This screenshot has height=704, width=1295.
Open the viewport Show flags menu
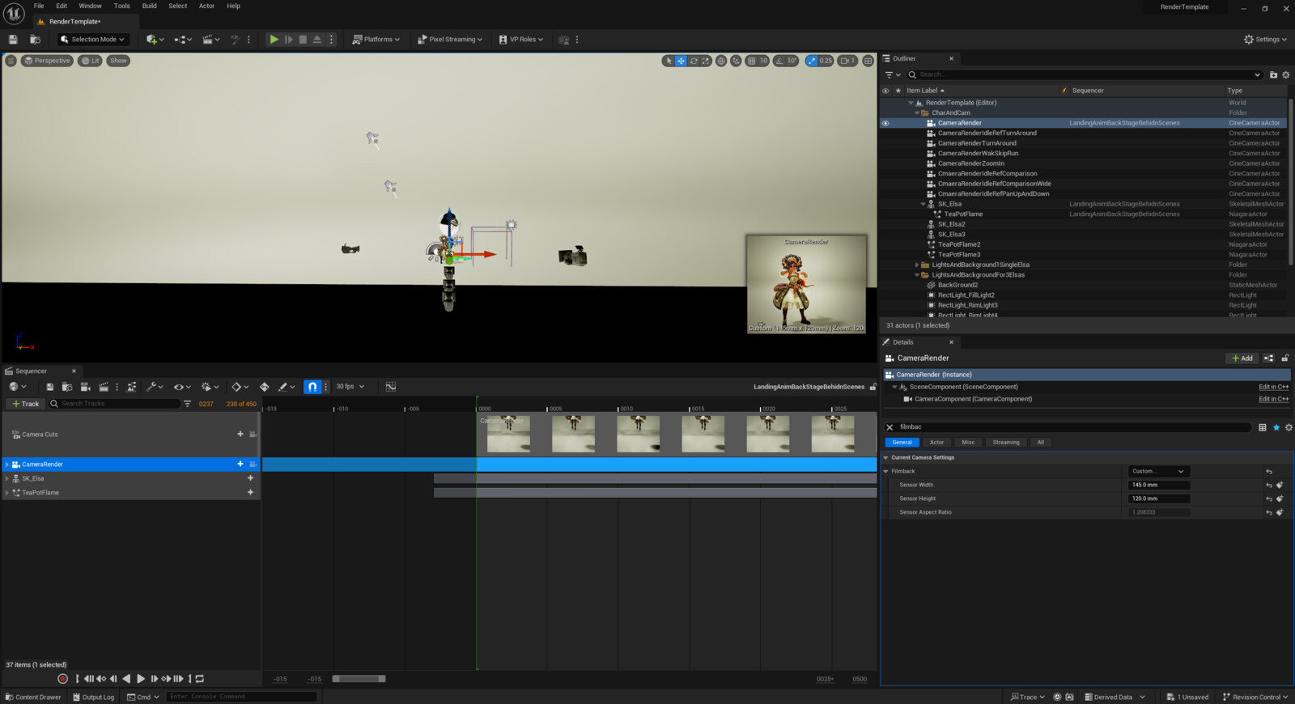(118, 61)
